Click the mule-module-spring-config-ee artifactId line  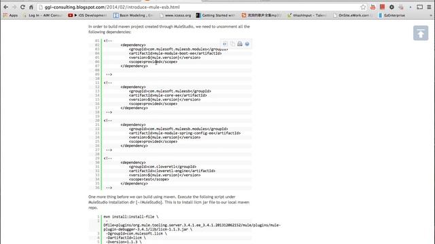185,133
